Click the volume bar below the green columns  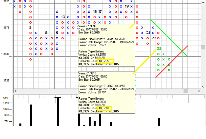(x=159, y=122)
